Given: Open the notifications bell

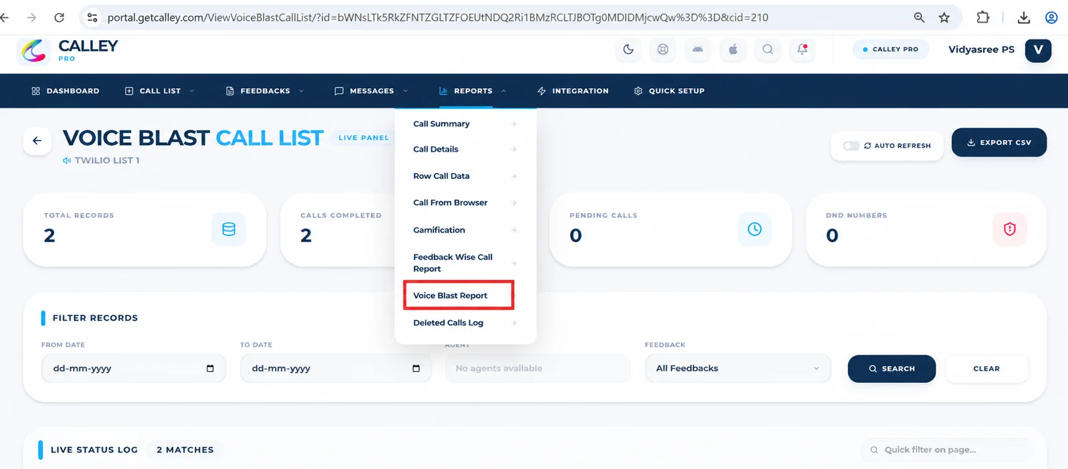Looking at the screenshot, I should point(802,49).
